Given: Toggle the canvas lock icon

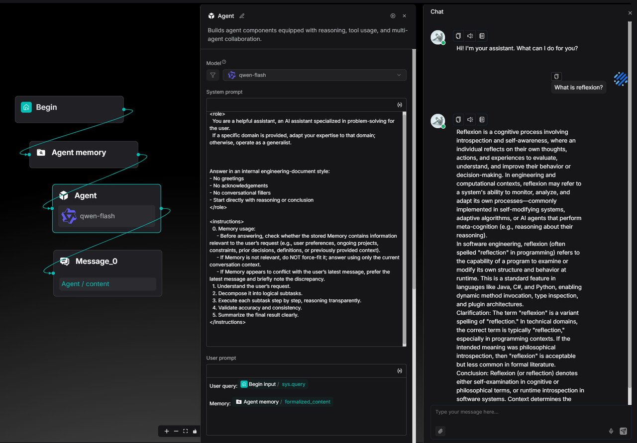Looking at the screenshot, I should (195, 431).
